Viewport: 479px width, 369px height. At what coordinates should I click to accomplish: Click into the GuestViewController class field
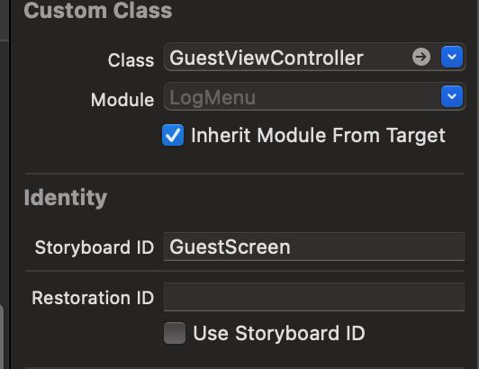[287, 57]
